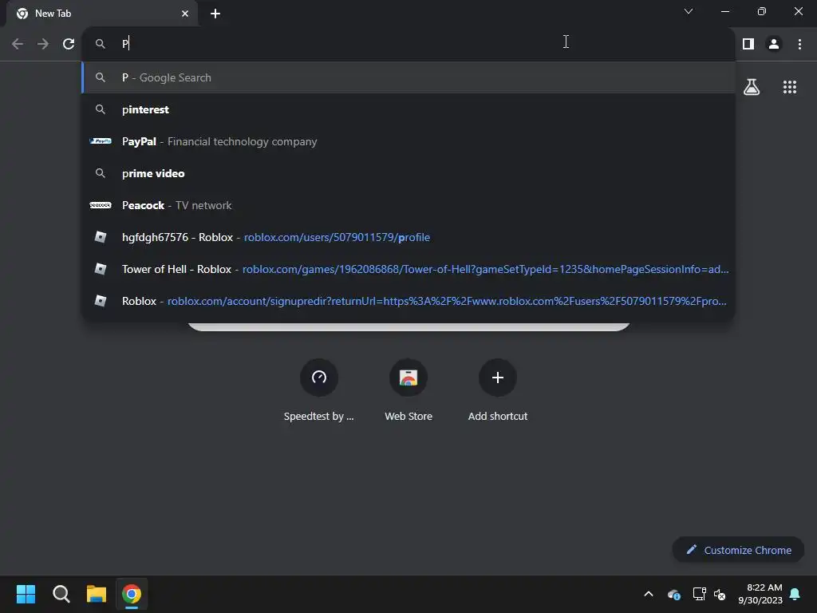This screenshot has height=613, width=817.
Task: Open Roblox signup redirect suggestion
Action: [408, 301]
